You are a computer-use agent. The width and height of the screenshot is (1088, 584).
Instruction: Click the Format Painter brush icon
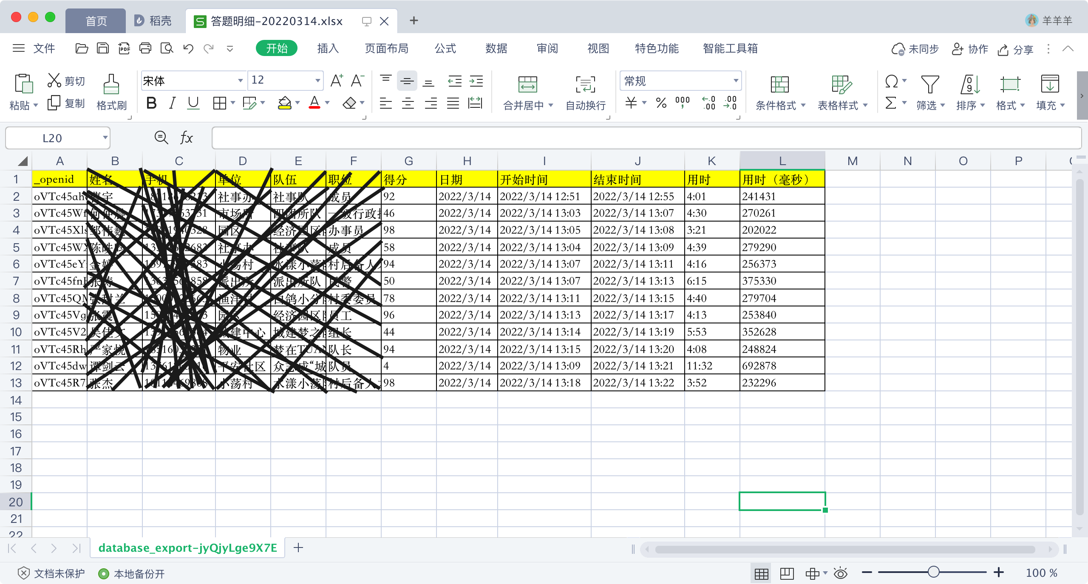click(x=111, y=84)
